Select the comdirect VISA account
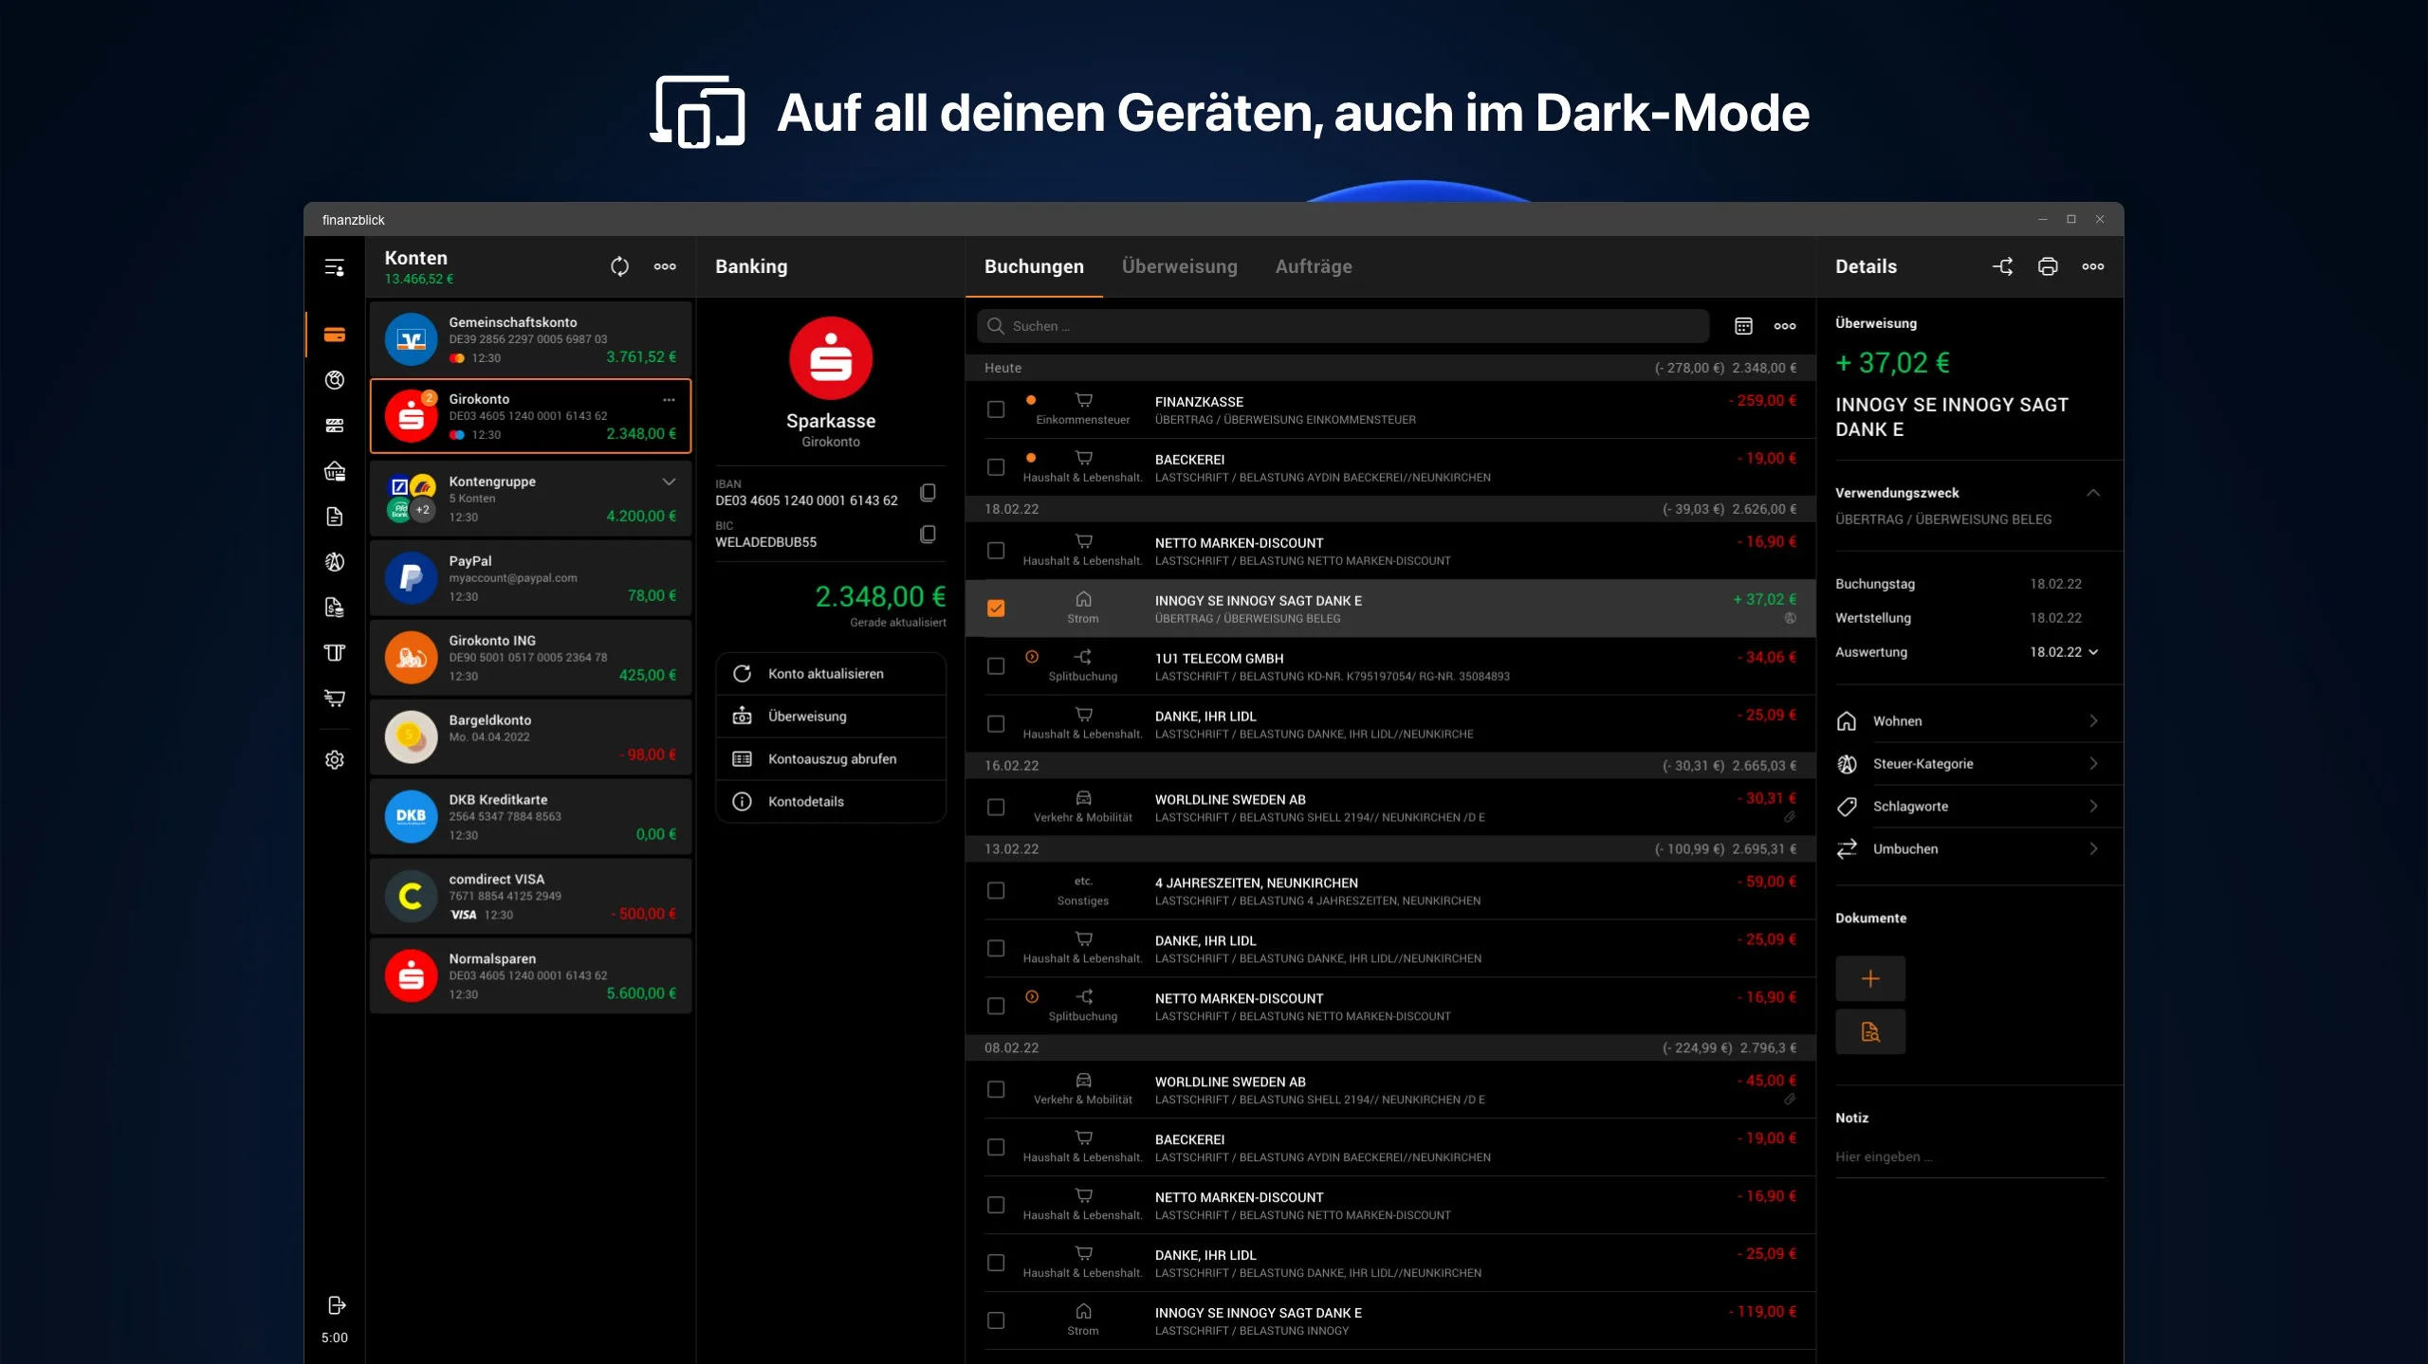Viewport: 2428px width, 1364px height. [x=530, y=897]
